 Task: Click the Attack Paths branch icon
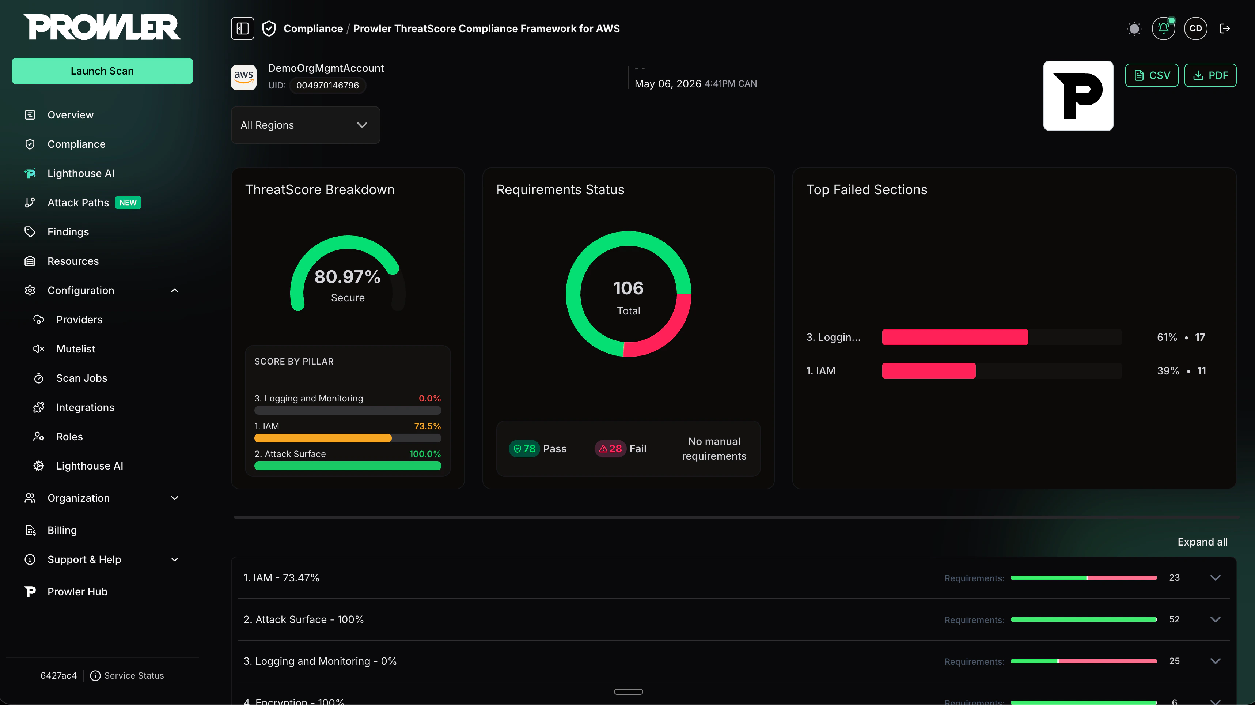(x=30, y=202)
